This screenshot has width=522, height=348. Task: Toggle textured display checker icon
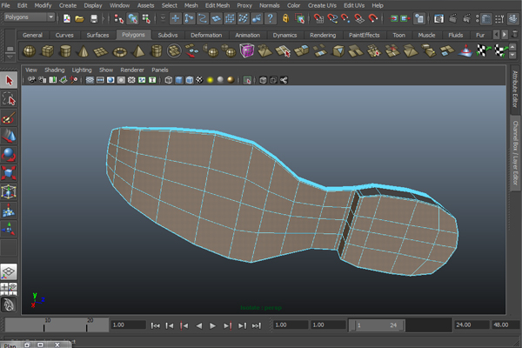(199, 80)
